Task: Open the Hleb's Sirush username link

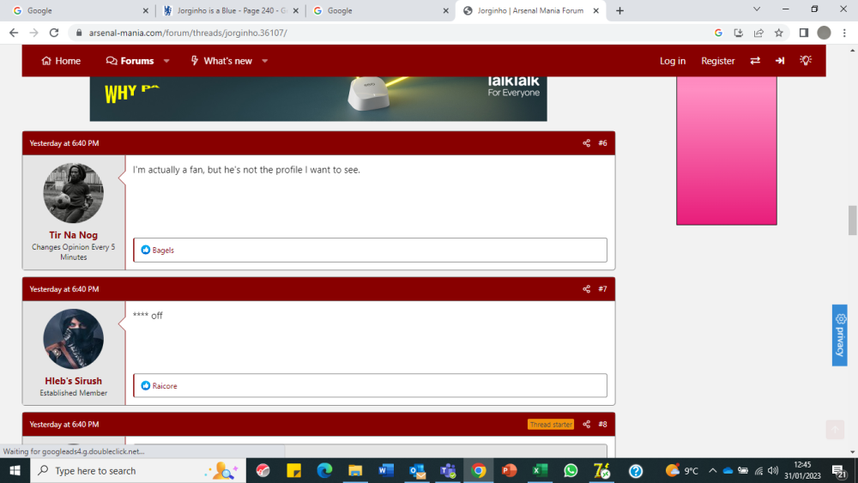Action: pos(73,381)
